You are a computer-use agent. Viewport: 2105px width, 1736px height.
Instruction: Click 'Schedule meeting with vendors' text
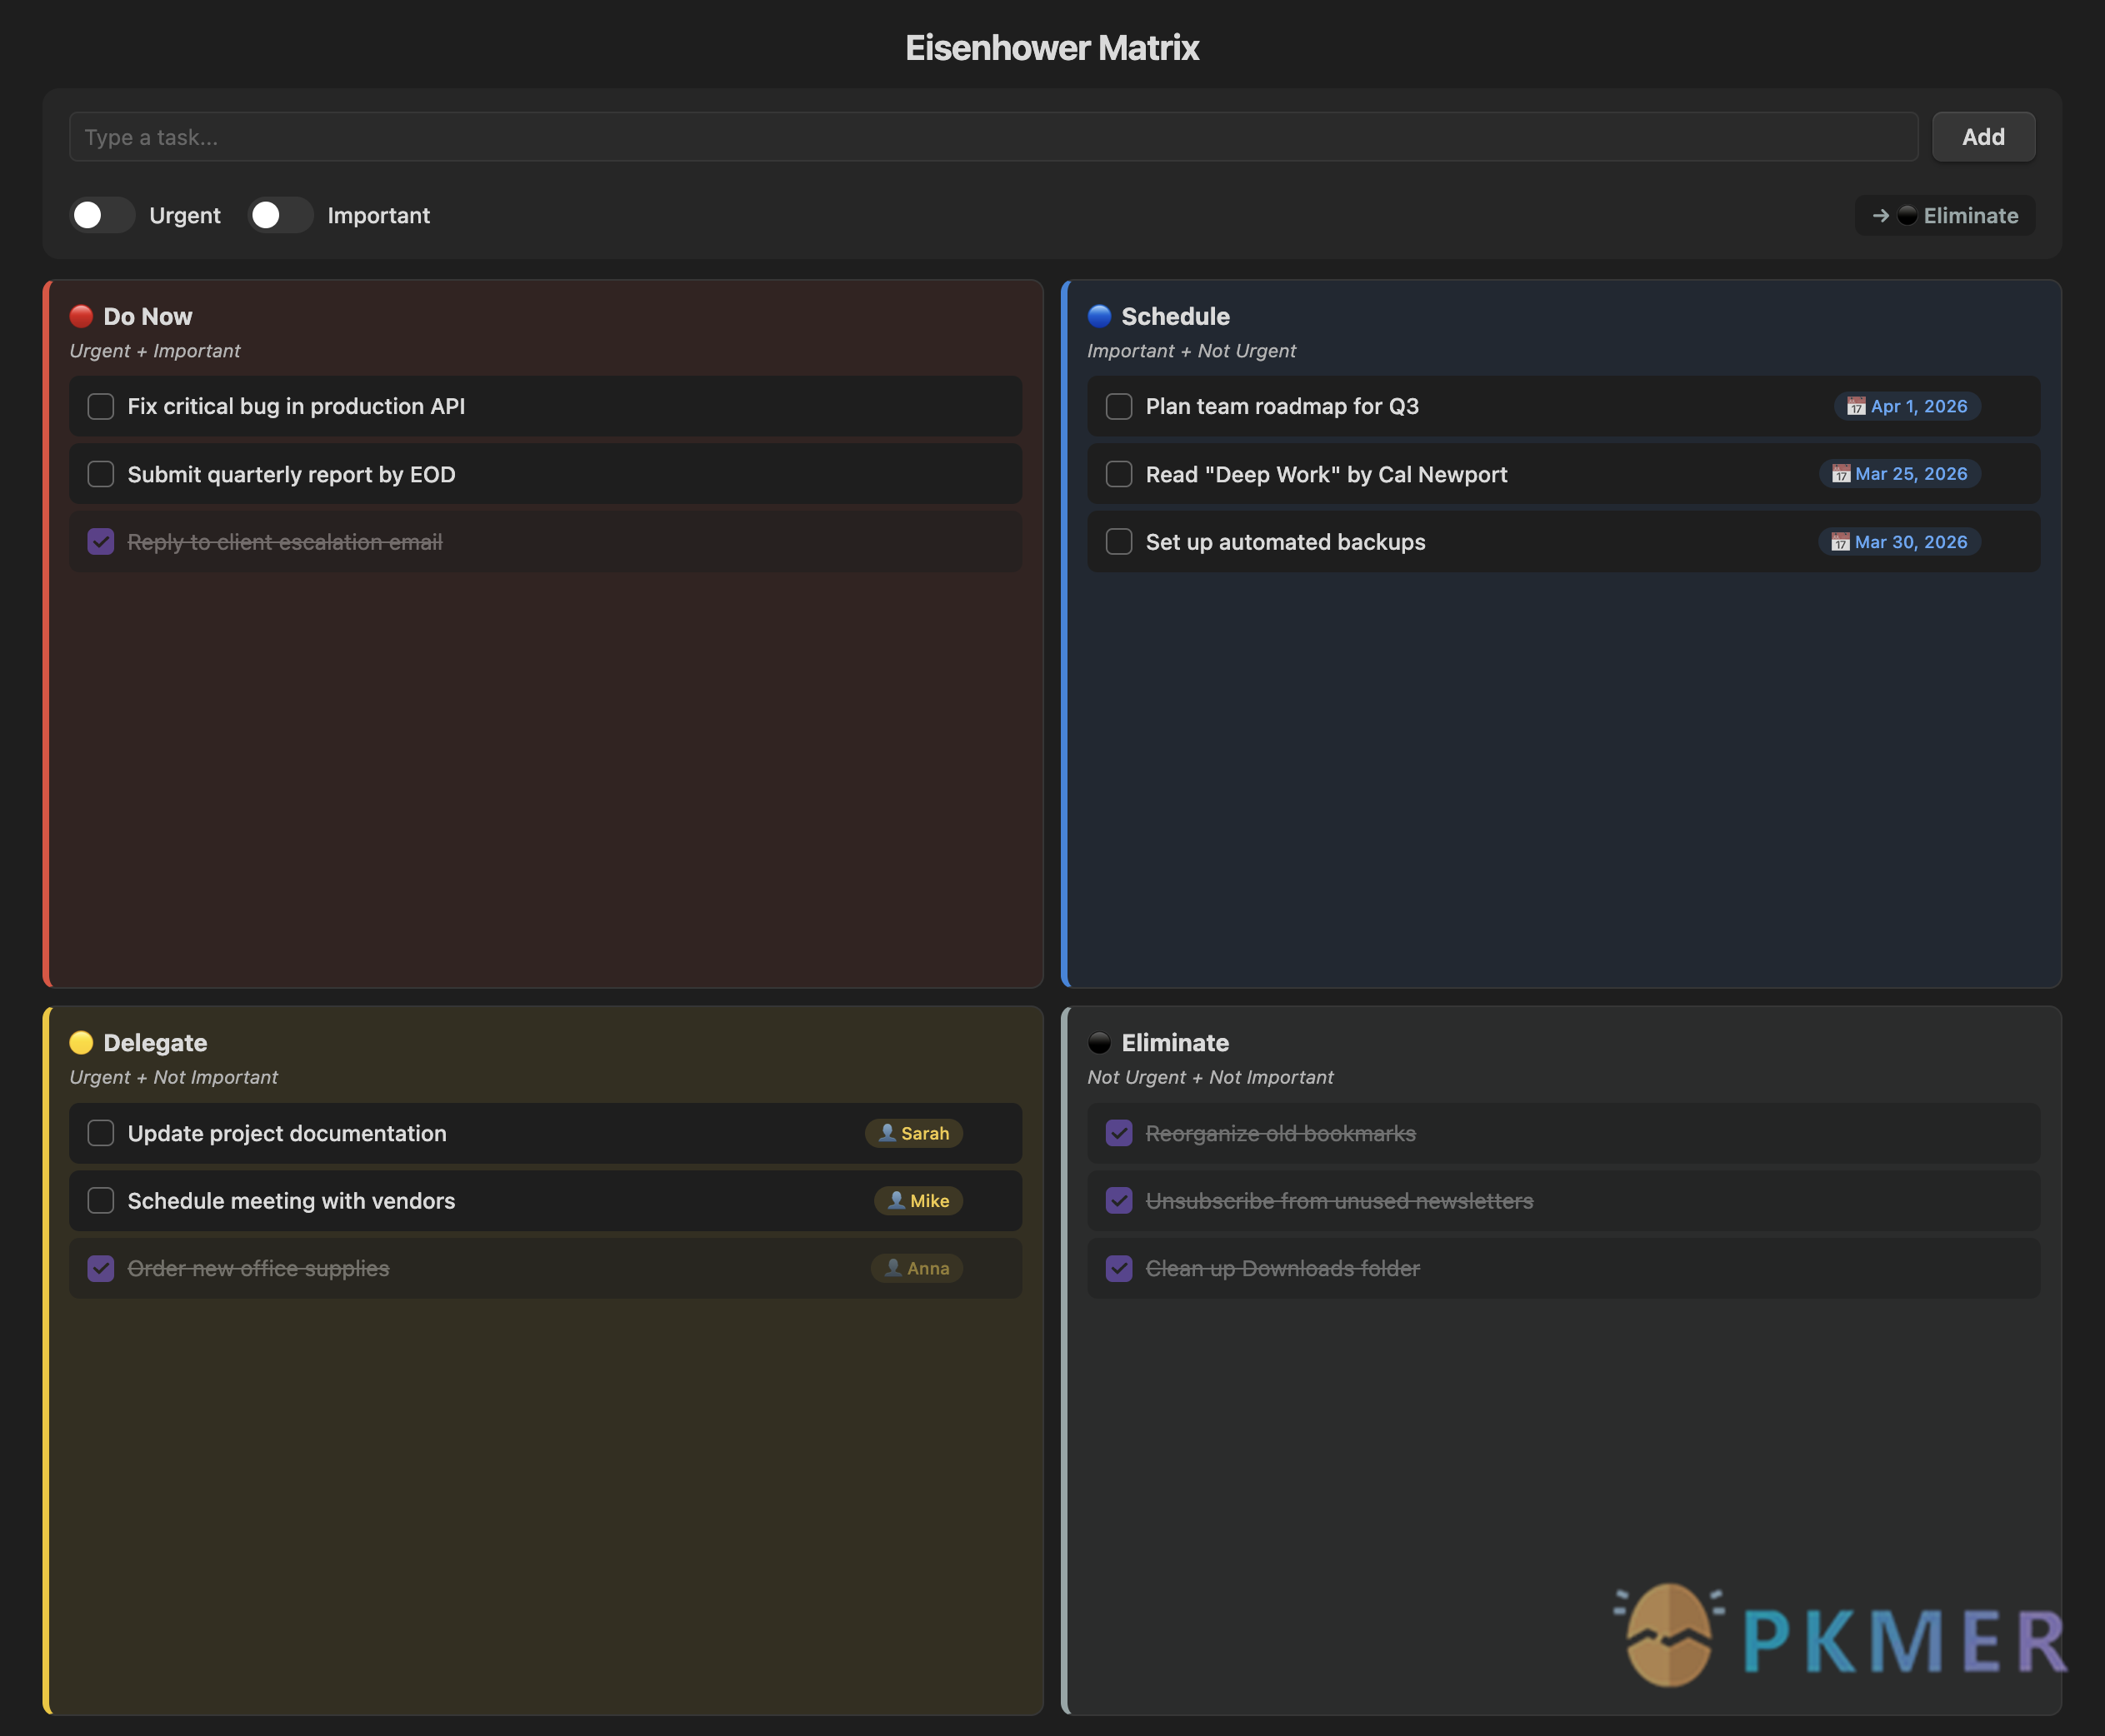pyautogui.click(x=291, y=1200)
